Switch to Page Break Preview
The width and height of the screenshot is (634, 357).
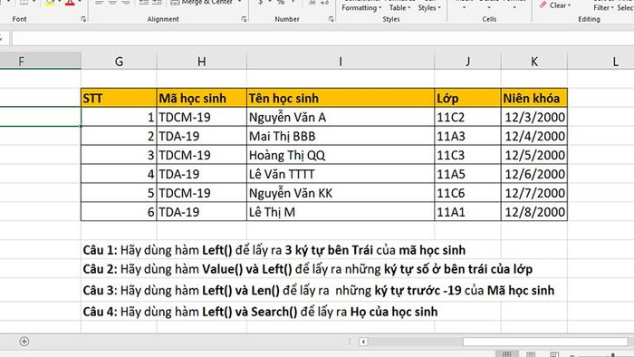pyautogui.click(x=554, y=354)
